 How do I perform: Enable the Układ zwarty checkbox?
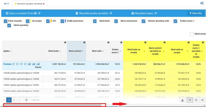pos(192,34)
